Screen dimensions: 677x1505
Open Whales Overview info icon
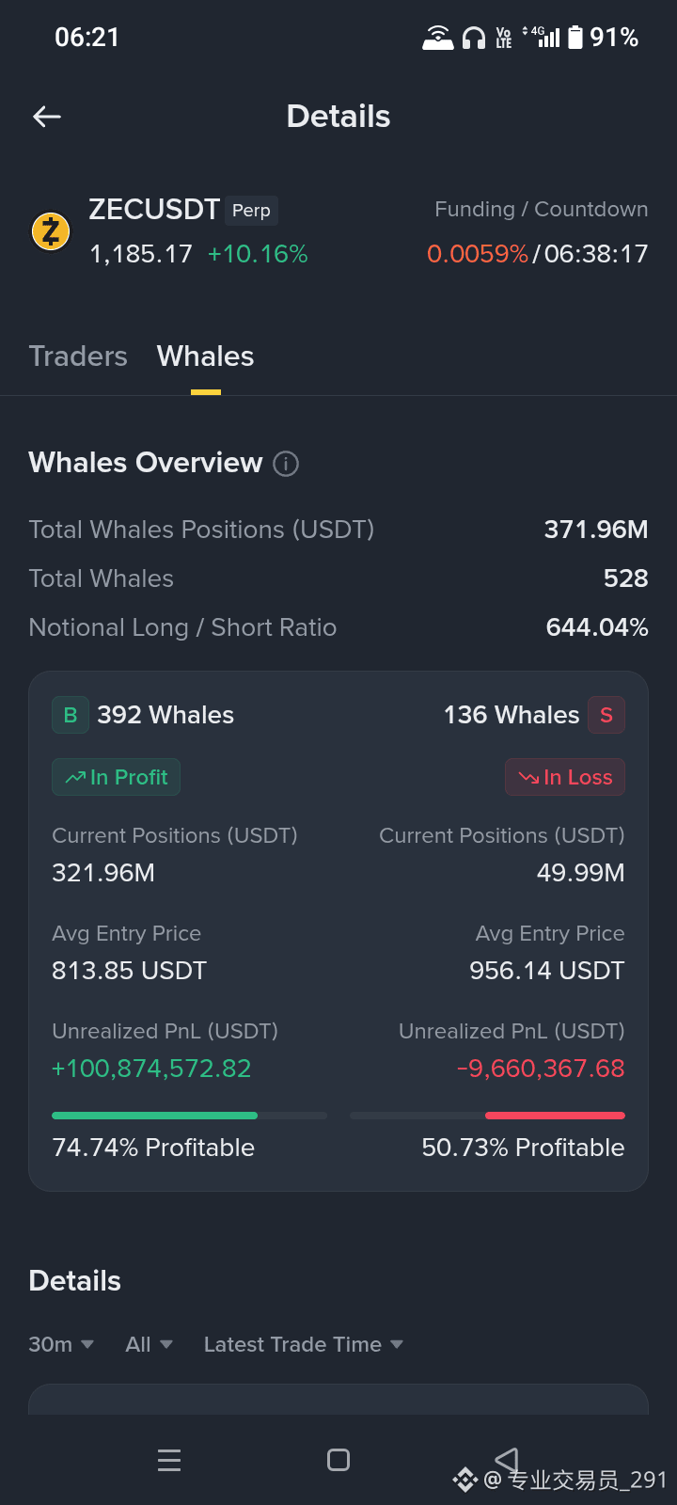[286, 464]
